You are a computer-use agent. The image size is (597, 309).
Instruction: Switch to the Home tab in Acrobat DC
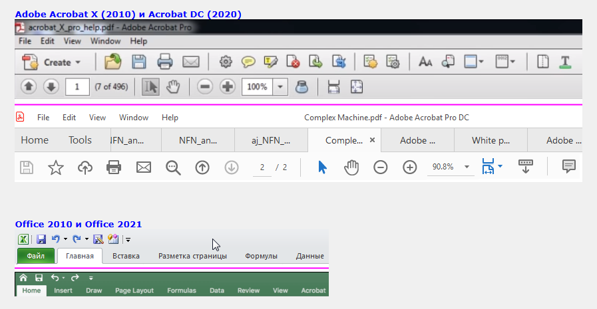pos(35,140)
